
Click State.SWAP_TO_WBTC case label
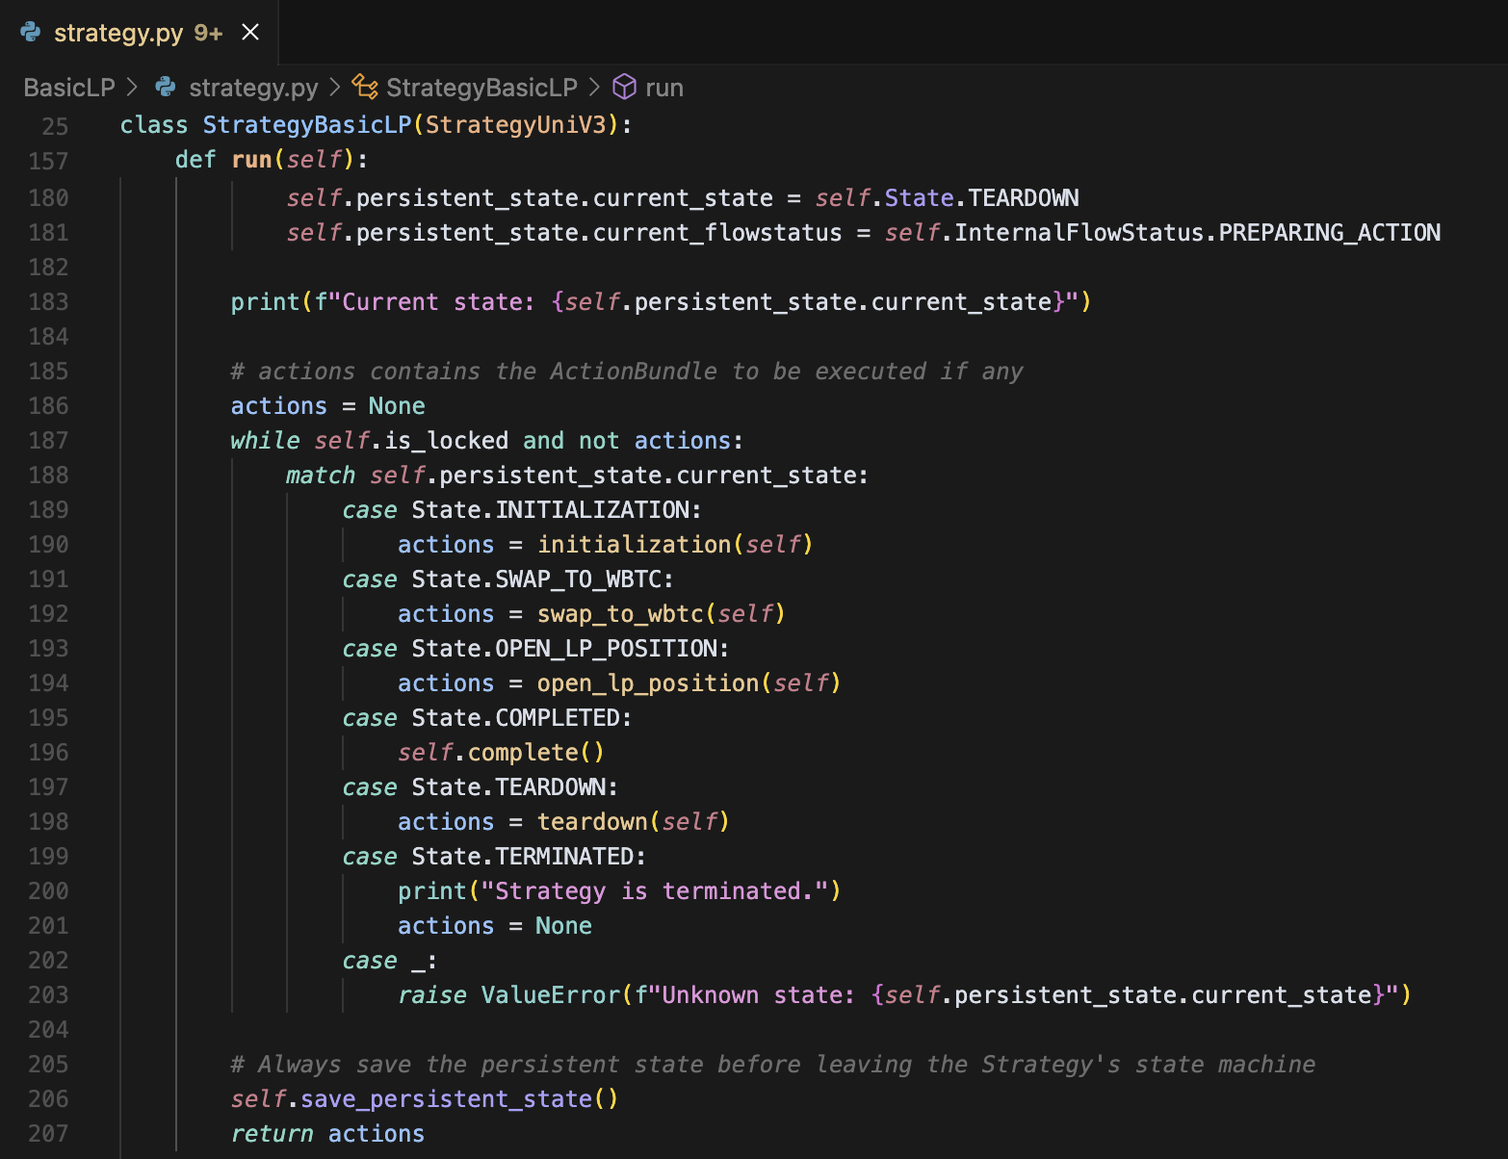[536, 579]
